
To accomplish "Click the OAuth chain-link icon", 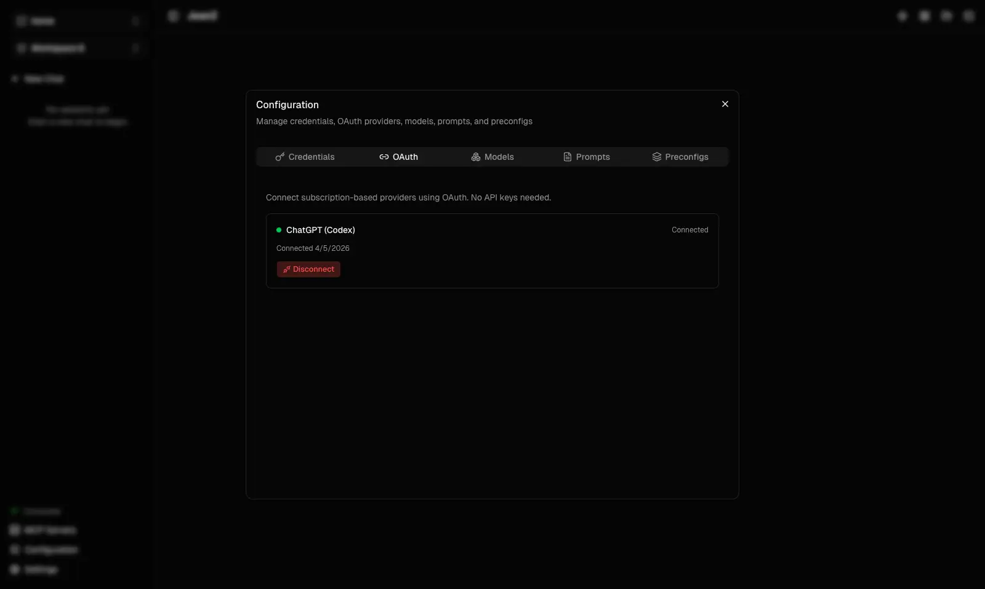I will [x=384, y=157].
